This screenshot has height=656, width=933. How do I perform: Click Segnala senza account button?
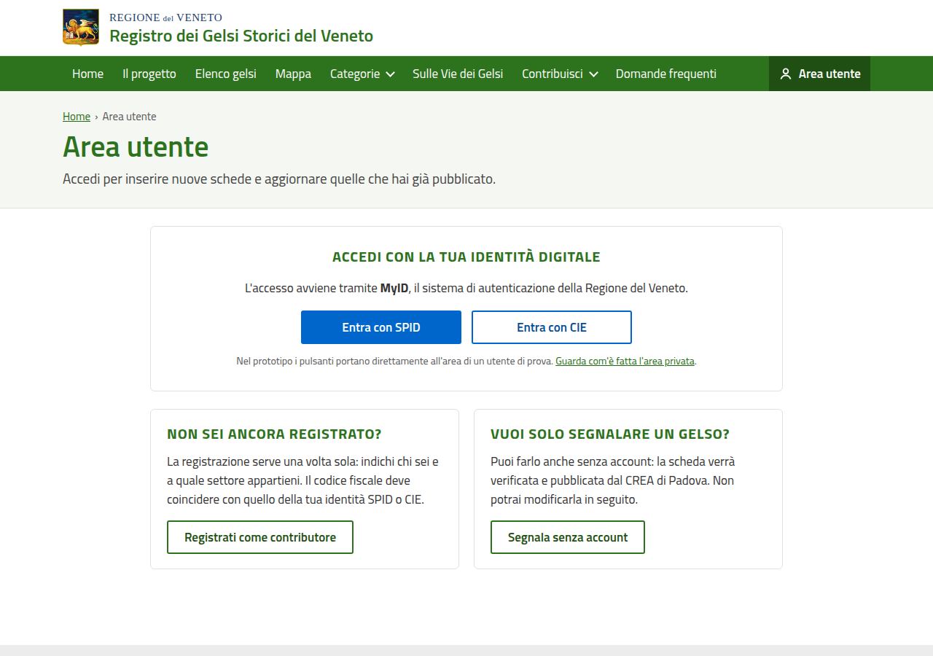tap(568, 537)
